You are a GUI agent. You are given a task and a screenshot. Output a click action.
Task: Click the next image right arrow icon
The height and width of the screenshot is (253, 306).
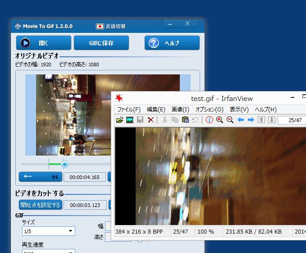251,120
